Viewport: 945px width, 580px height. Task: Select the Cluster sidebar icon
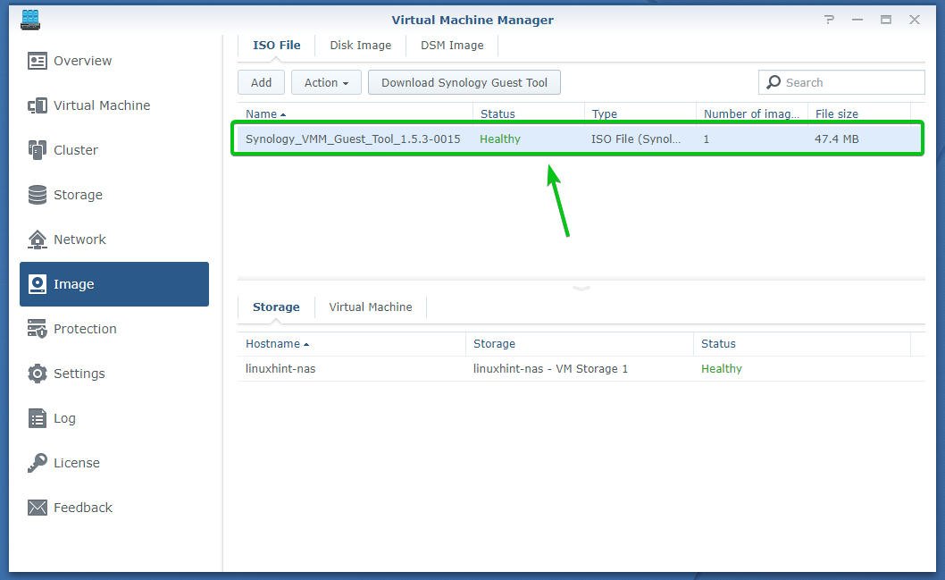pos(38,150)
